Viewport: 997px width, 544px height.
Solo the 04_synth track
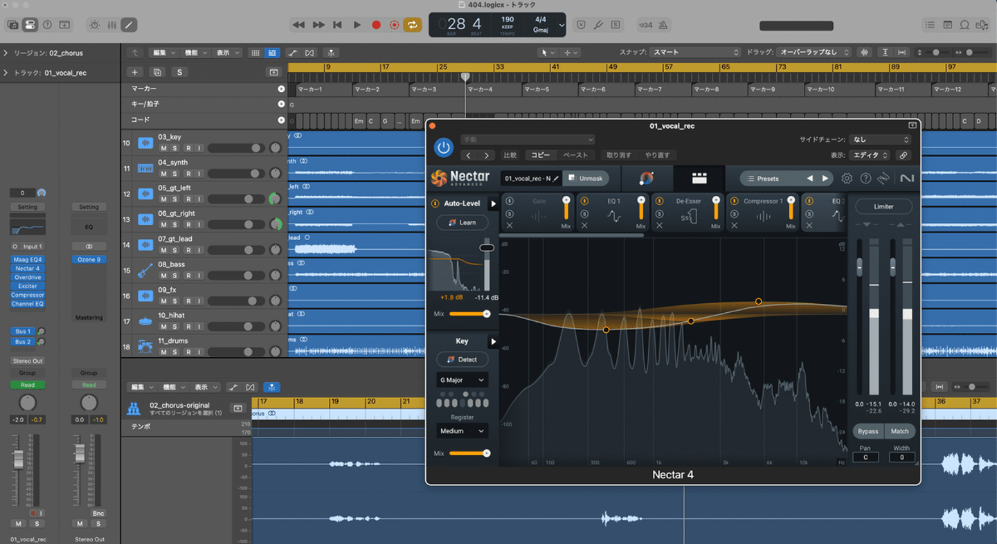coord(175,174)
